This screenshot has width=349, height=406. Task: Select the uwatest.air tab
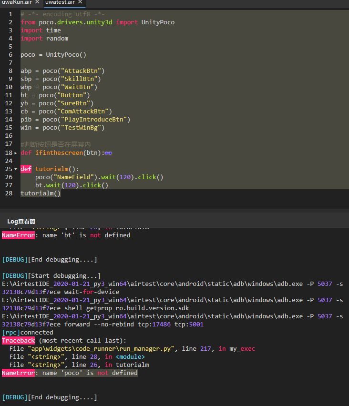click(60, 2)
